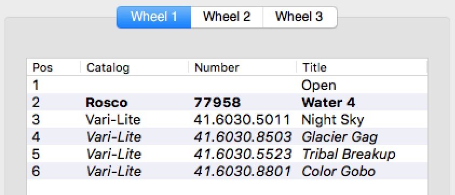Select the Night Sky gobo row
The width and height of the screenshot is (455, 195).
click(227, 119)
